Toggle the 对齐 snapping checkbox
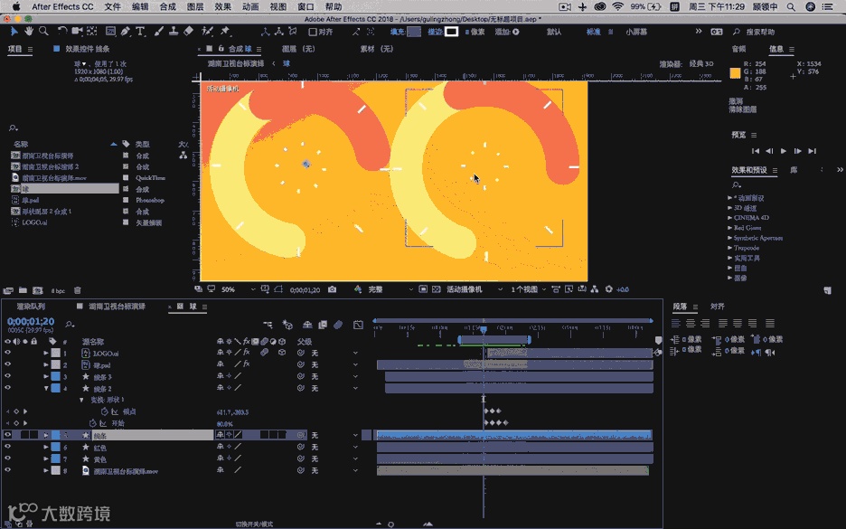 coord(313,32)
